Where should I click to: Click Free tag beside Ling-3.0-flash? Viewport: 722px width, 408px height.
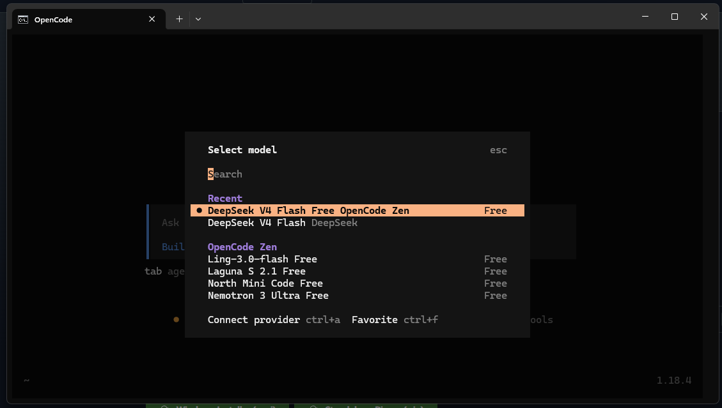click(x=496, y=259)
